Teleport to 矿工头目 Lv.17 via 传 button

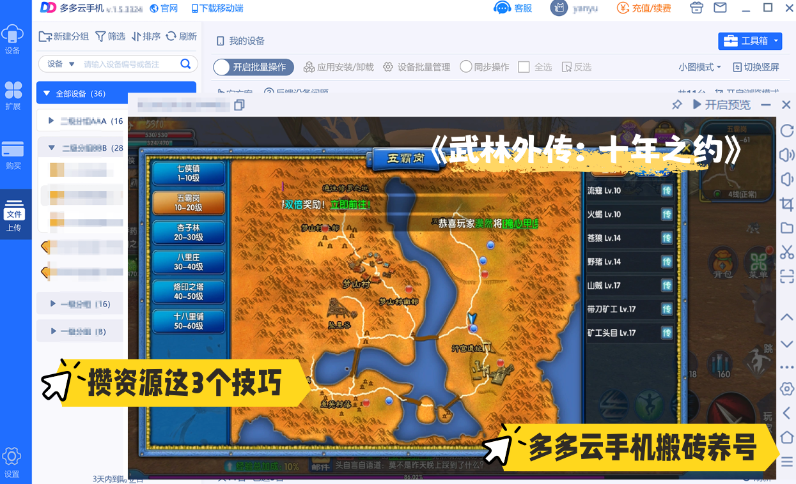click(x=667, y=333)
